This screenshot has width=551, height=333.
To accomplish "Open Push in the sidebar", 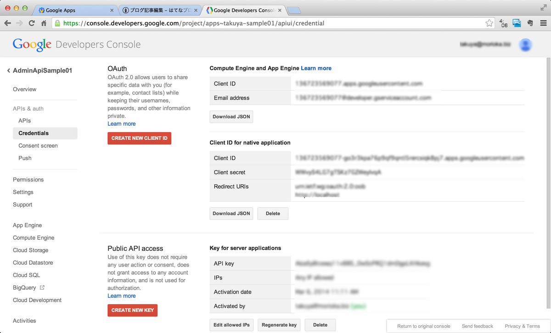I will pyautogui.click(x=25, y=158).
